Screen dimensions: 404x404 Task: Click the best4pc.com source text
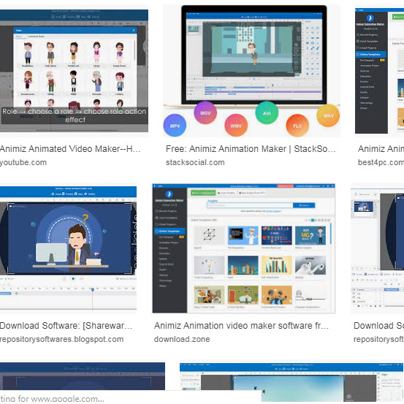pos(381,163)
